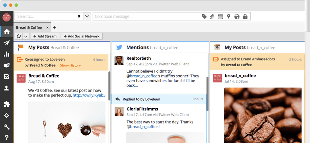Open the ow.ly Kyab3 link
This screenshot has height=143, width=310.
pyautogui.click(x=89, y=95)
